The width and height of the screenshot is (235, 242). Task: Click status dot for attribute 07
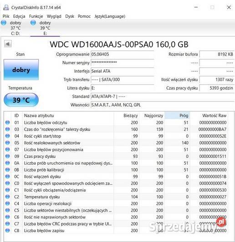7,149
